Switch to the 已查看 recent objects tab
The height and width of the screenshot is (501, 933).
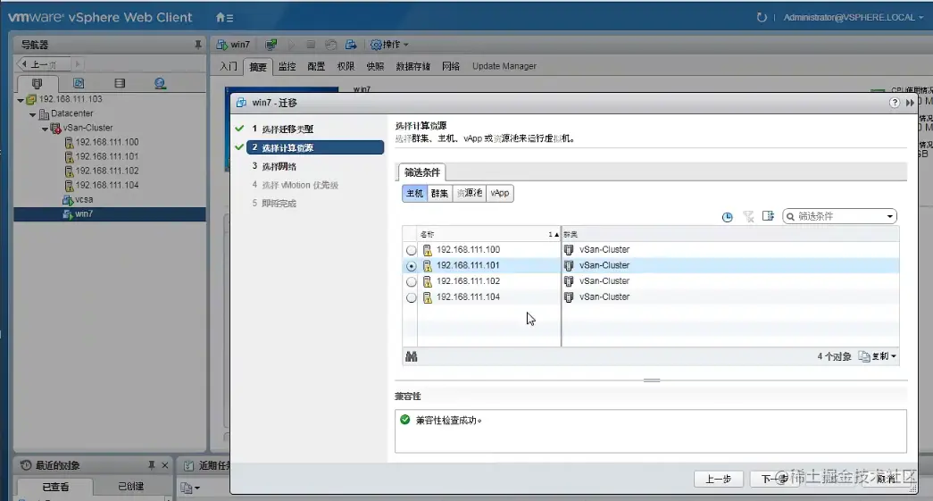click(55, 486)
